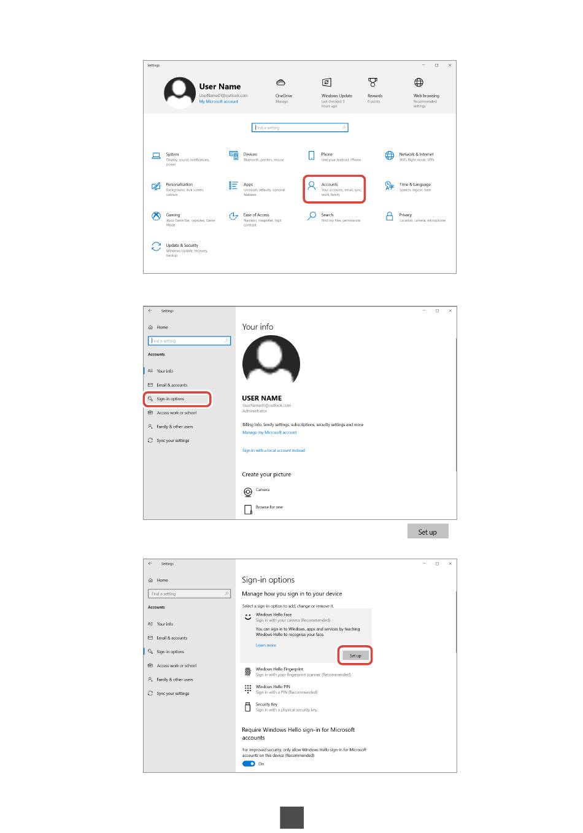The height and width of the screenshot is (833, 583).
Task: Click Sign in with a local account instead
Action: point(274,451)
